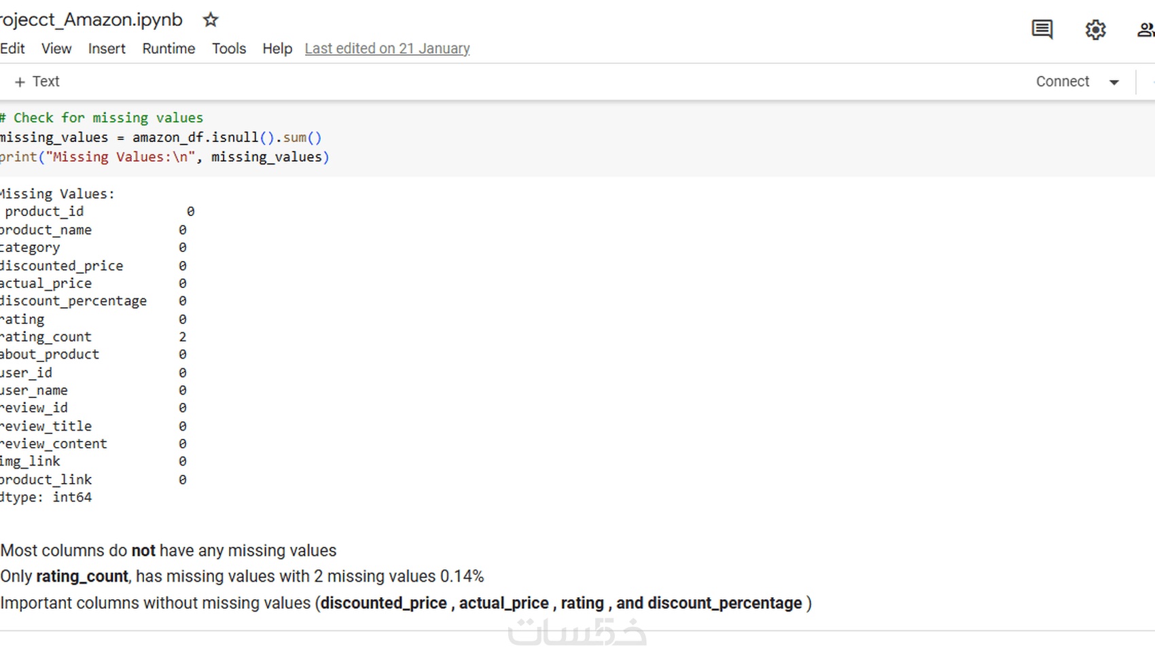The height and width of the screenshot is (659, 1155).
Task: Click the rating_count output row
Action: 46,337
